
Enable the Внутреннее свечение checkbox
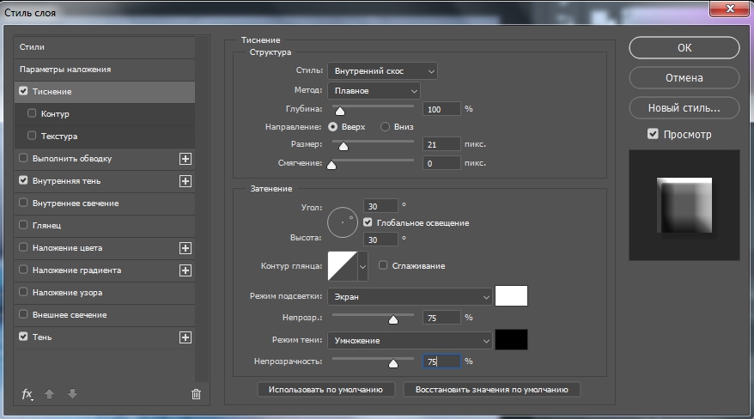[23, 203]
